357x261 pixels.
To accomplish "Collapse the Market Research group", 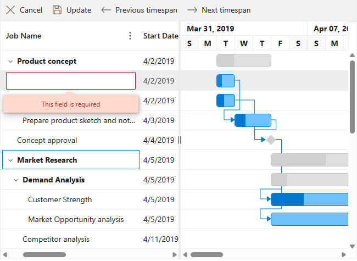I will (x=10, y=160).
